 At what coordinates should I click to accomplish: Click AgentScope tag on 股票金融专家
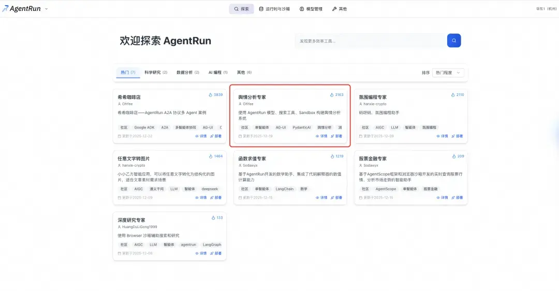tap(386, 189)
